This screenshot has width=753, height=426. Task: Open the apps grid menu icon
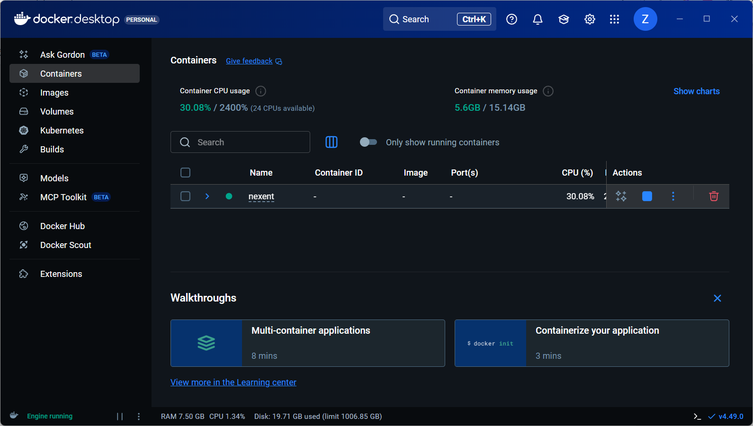[614, 19]
